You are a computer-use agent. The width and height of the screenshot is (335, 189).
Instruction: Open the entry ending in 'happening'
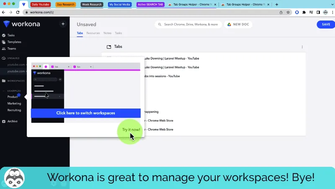(x=151, y=112)
